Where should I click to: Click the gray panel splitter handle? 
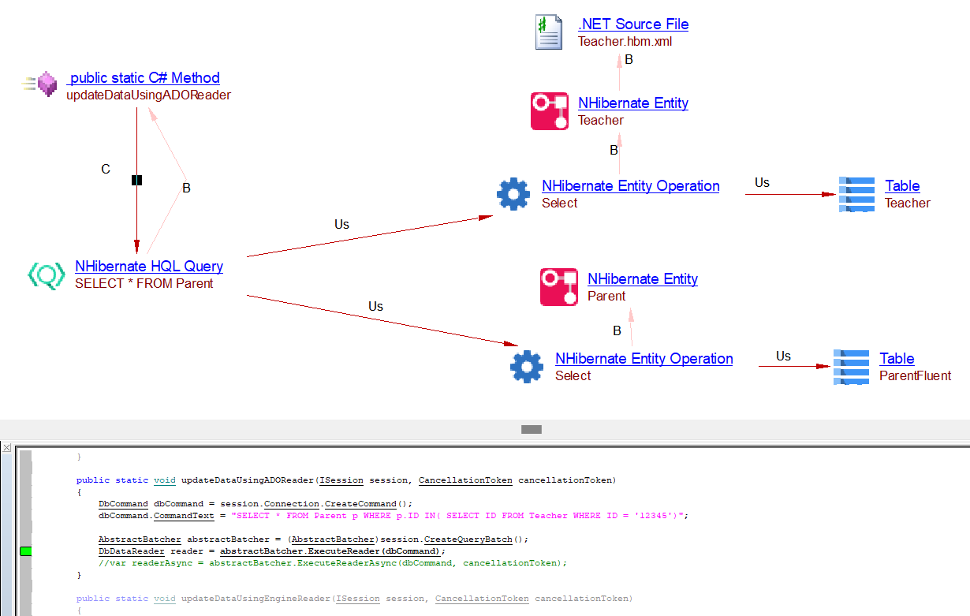pos(532,430)
